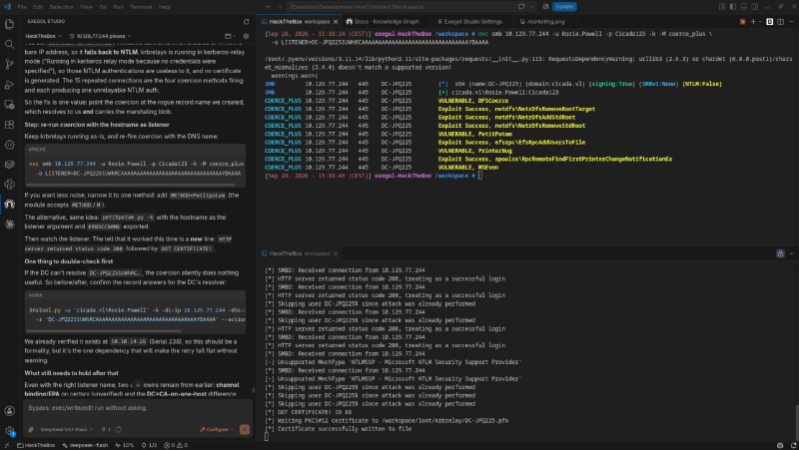The height and width of the screenshot is (450, 799).
Task: Open the Exegol Studio chat settings gear
Action: point(246,36)
